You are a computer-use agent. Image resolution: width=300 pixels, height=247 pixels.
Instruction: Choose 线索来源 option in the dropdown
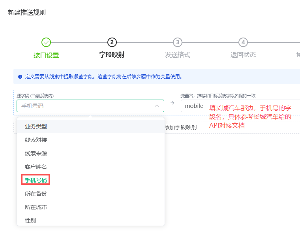pos(91,153)
